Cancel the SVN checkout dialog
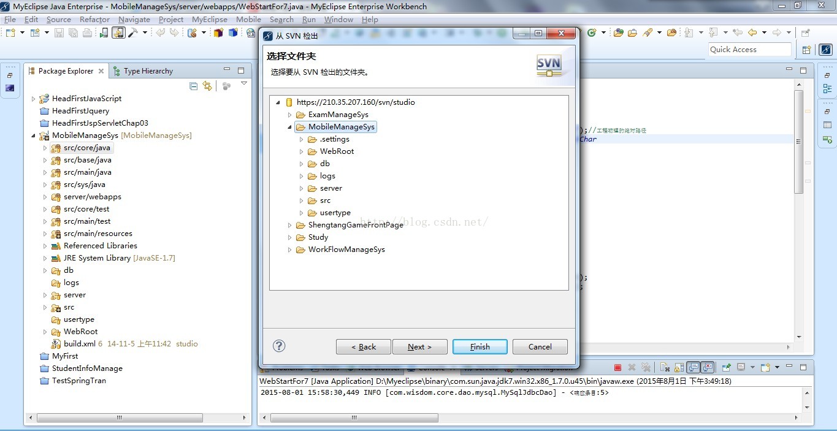Screen dimensions: 837x431 (x=540, y=346)
